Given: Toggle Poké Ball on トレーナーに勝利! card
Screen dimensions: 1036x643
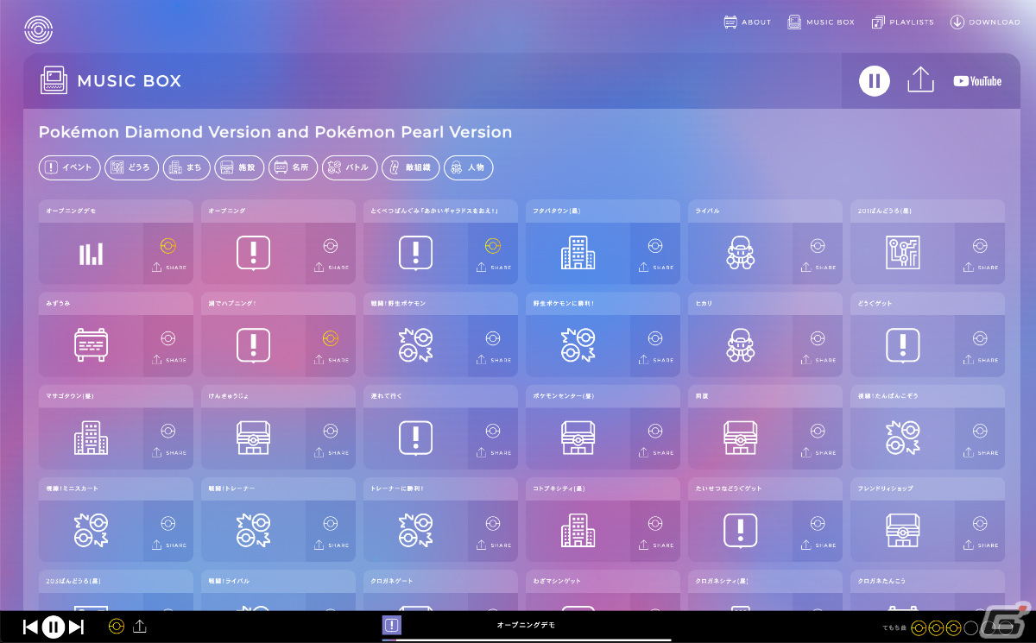Looking at the screenshot, I should pos(493,523).
